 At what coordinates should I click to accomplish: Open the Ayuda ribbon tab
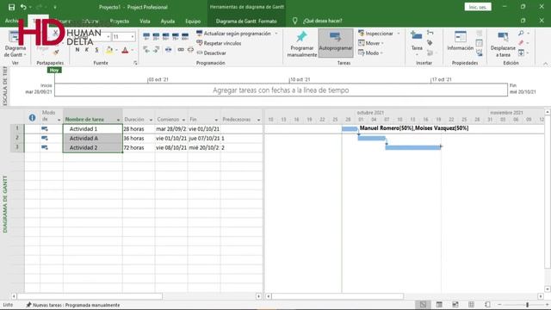pos(168,21)
